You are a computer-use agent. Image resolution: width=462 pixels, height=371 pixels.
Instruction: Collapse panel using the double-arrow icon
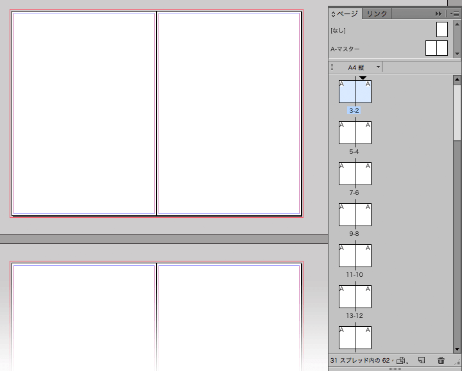tap(439, 13)
